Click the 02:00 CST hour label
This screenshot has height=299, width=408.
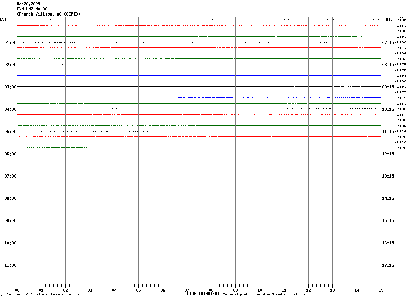coord(10,64)
